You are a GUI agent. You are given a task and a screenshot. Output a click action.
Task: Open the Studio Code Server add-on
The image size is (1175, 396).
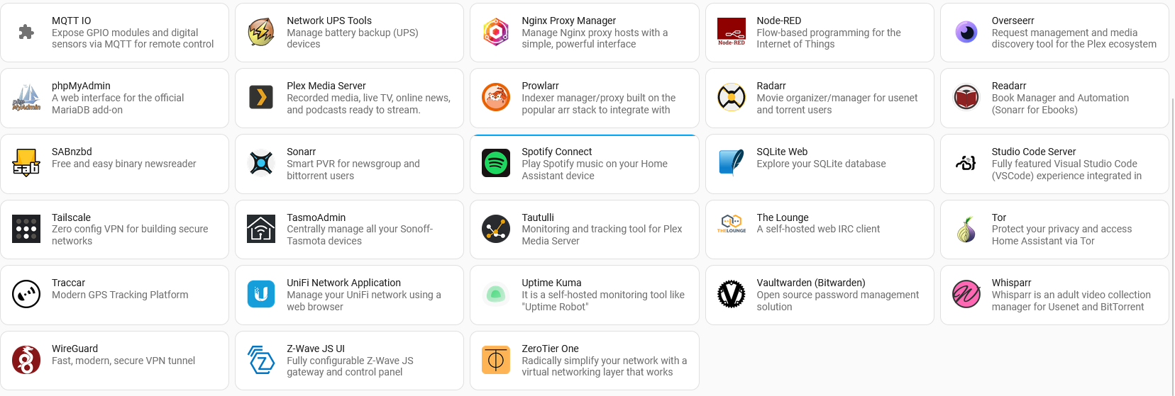pos(1054,164)
